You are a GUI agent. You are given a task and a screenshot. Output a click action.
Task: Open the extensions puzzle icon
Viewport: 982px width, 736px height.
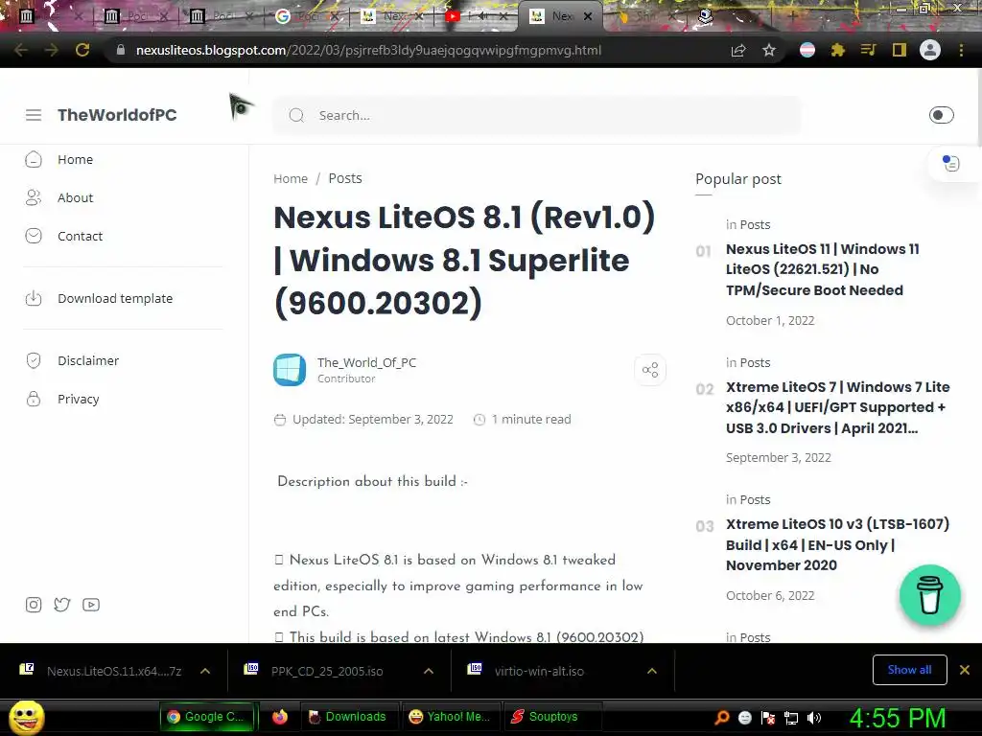[x=838, y=50]
